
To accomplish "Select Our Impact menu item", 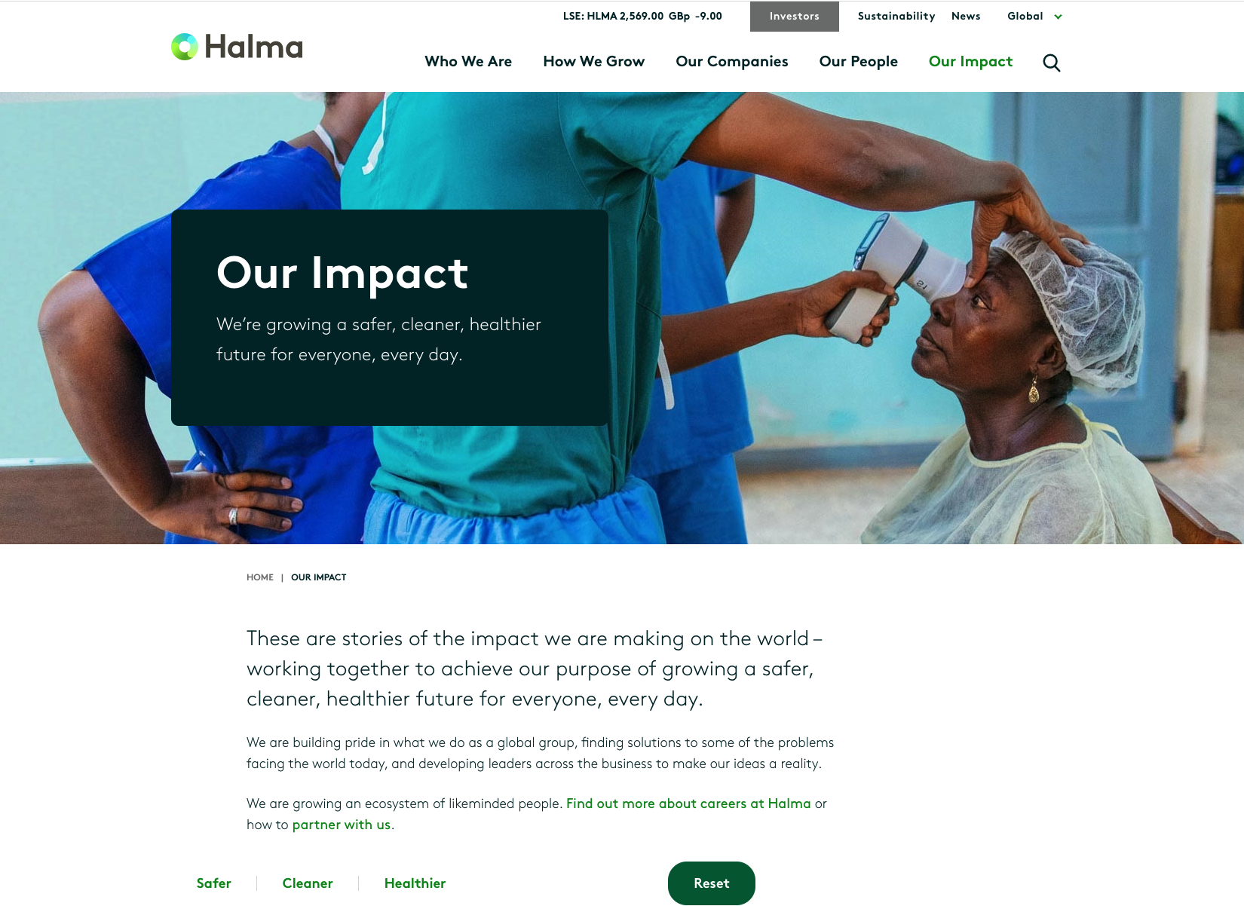I will pyautogui.click(x=970, y=62).
